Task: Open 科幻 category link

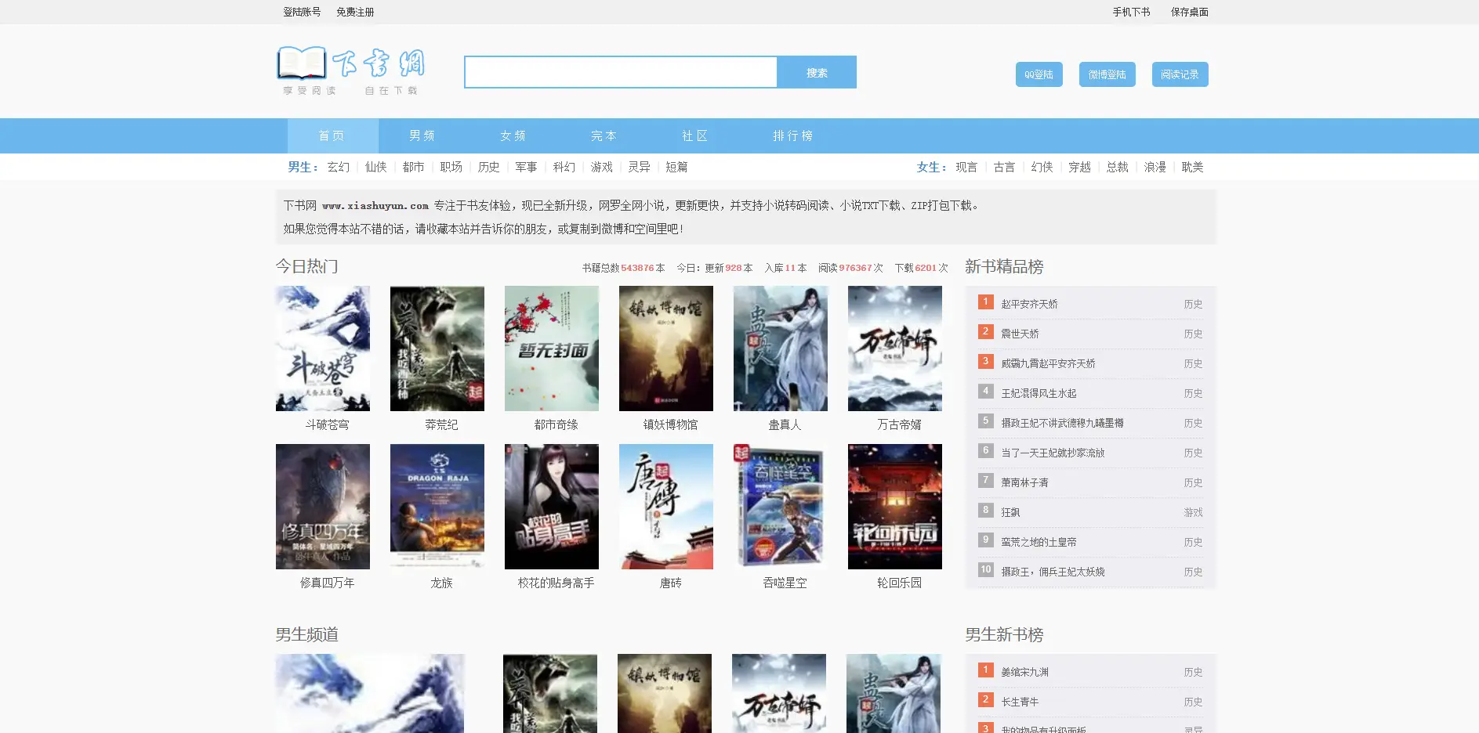Action: click(564, 167)
